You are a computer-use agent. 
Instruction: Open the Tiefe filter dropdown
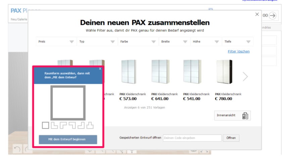pyautogui.click(x=238, y=42)
